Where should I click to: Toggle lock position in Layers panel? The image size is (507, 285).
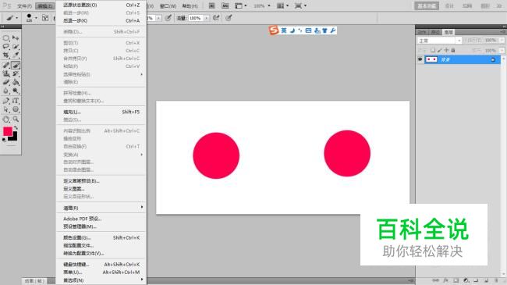coord(446,50)
